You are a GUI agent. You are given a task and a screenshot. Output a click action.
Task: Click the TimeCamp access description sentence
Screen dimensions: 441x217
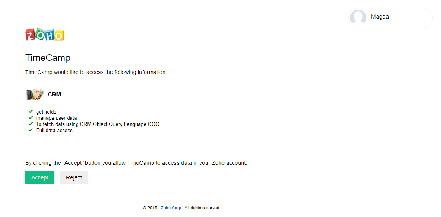tap(96, 72)
